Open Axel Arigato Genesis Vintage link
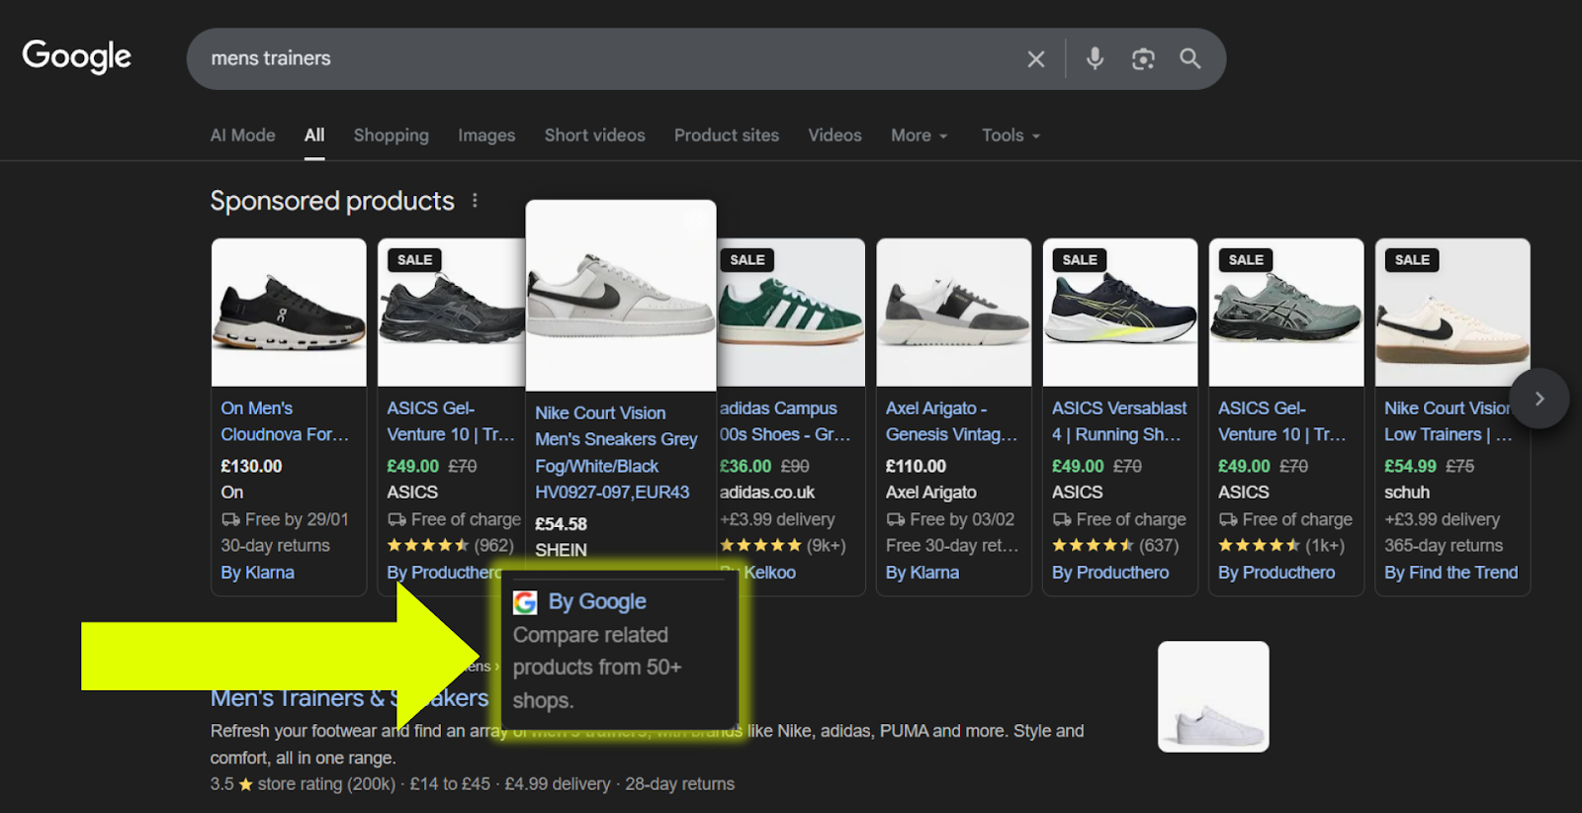Viewport: 1582px width, 813px height. [x=951, y=421]
